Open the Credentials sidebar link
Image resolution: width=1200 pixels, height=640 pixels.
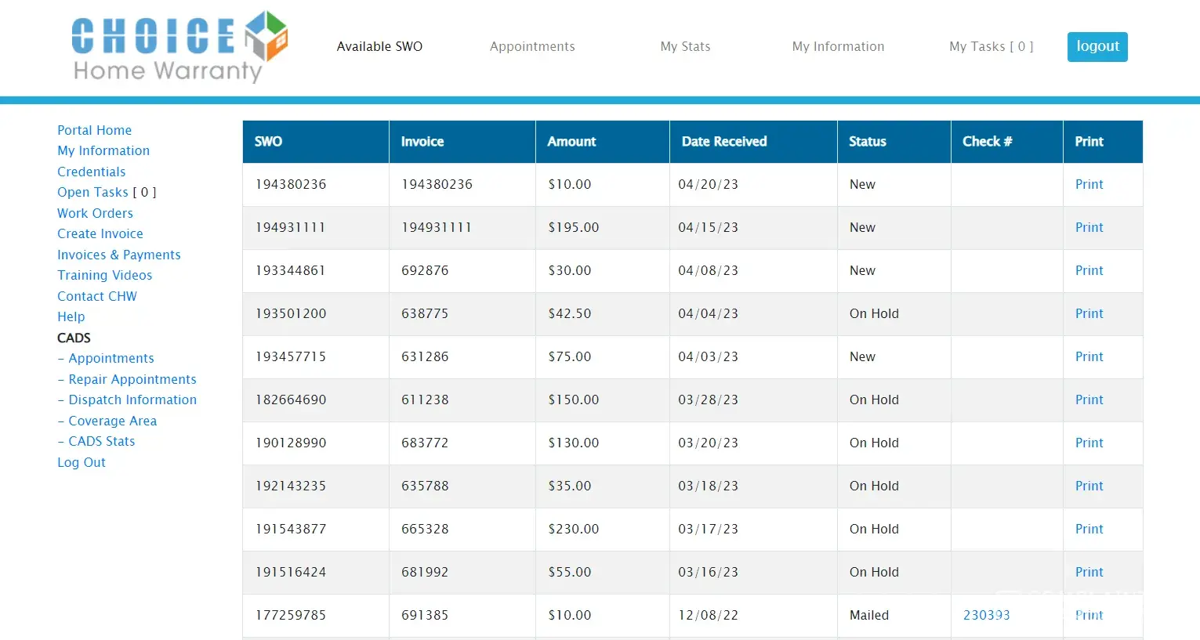click(x=91, y=172)
